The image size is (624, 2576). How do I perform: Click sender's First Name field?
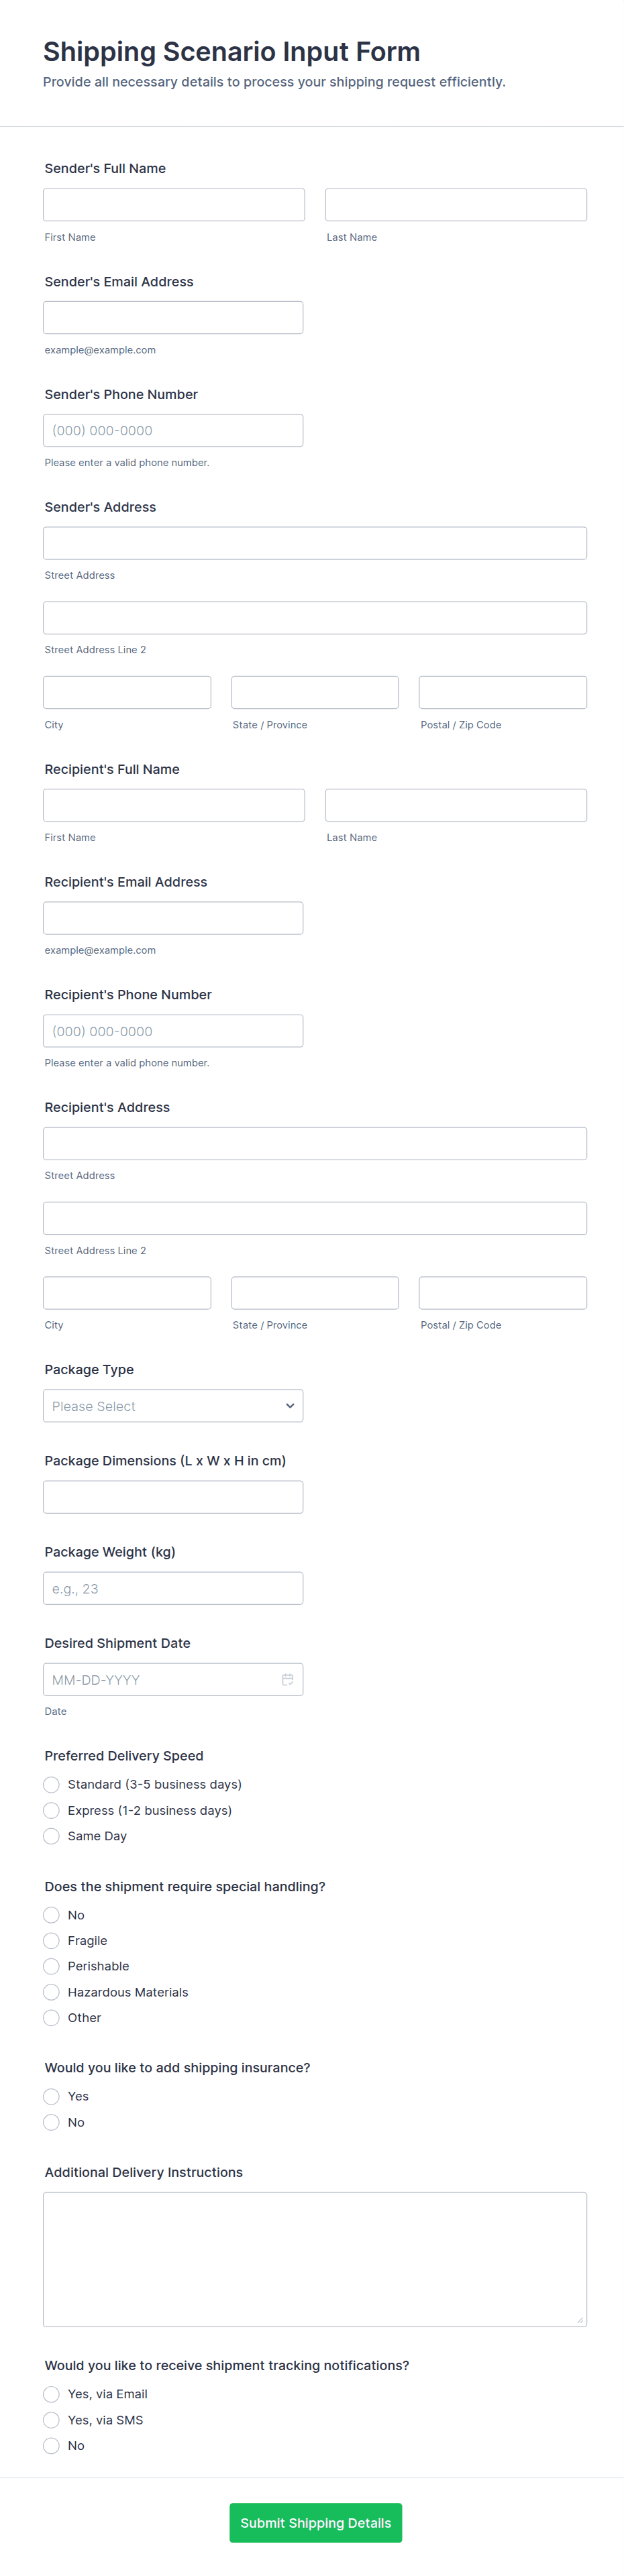174,205
